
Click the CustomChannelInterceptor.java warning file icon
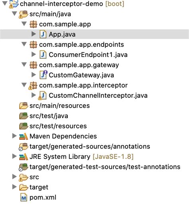click(42, 96)
